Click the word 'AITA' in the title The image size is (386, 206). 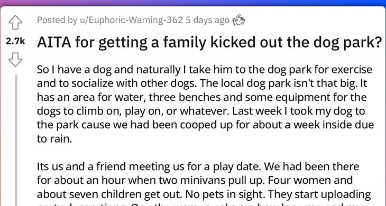tap(54, 42)
